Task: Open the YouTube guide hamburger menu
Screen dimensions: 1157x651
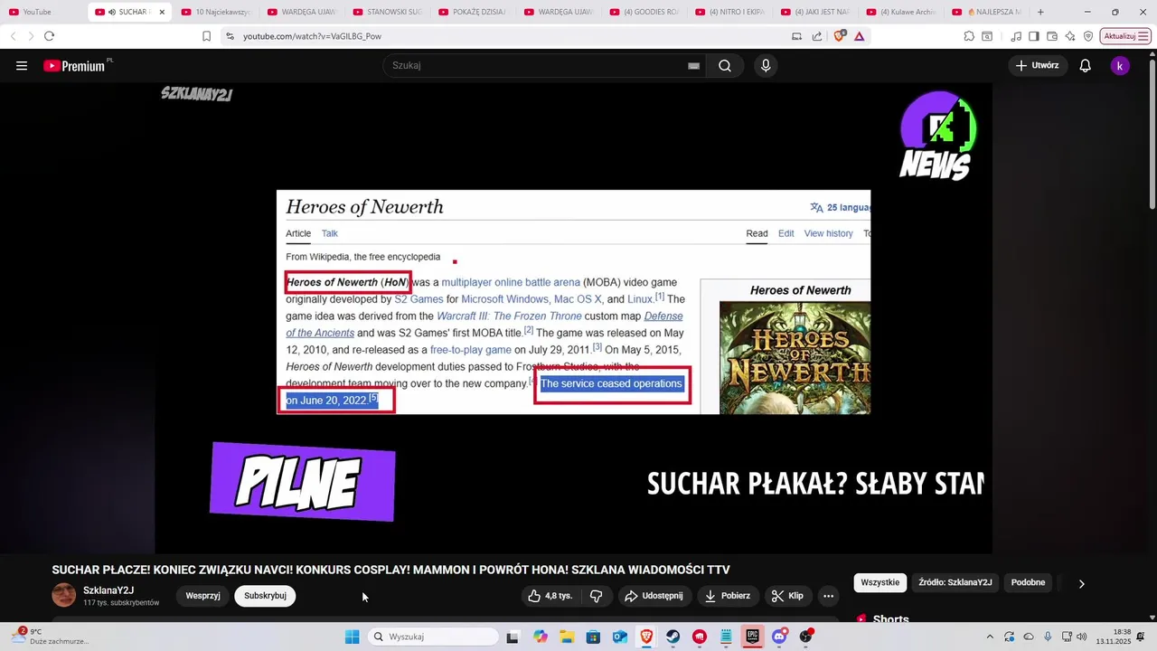Action: pos(22,65)
